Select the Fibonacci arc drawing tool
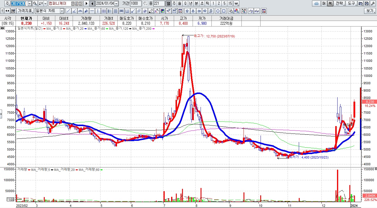The width and height of the screenshot is (377, 208). pyautogui.click(x=80, y=11)
